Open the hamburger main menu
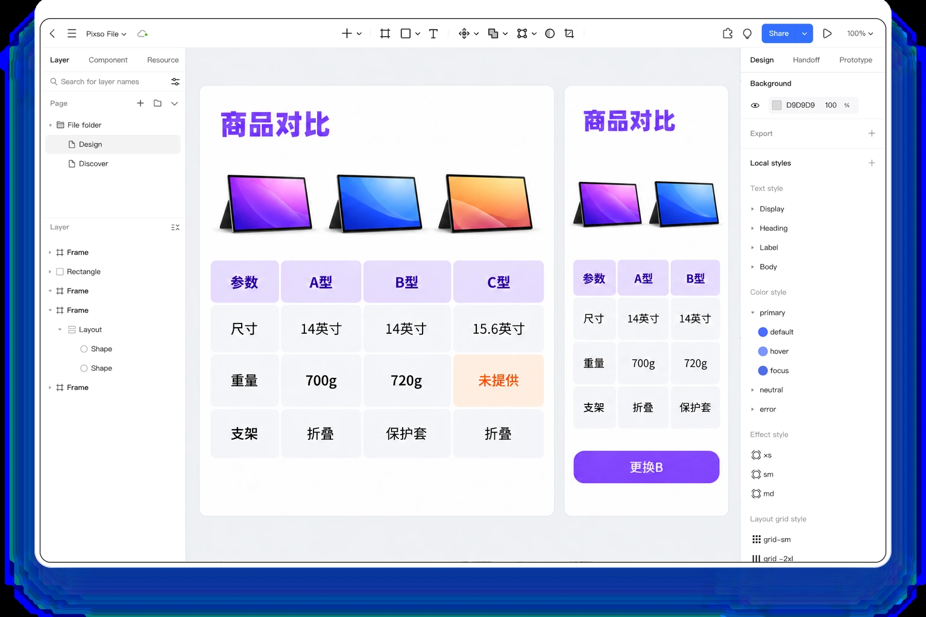926x617 pixels. [x=72, y=34]
